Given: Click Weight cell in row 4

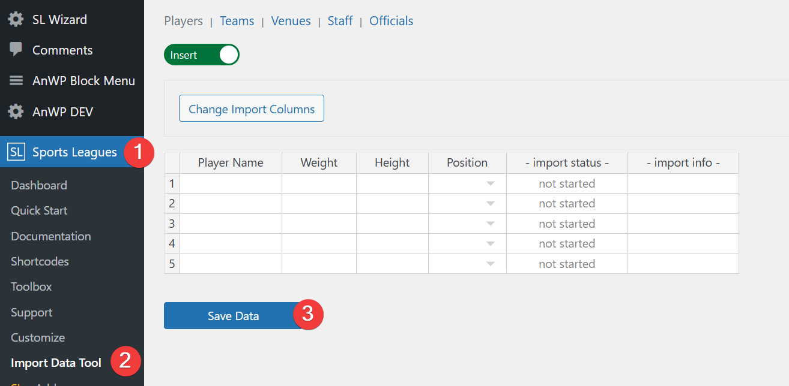Looking at the screenshot, I should 319,244.
